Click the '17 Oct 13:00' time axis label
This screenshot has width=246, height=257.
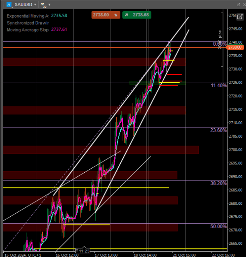(106, 255)
